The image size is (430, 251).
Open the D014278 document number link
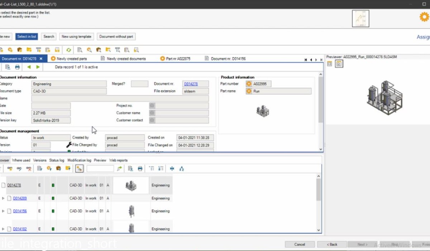tap(191, 84)
